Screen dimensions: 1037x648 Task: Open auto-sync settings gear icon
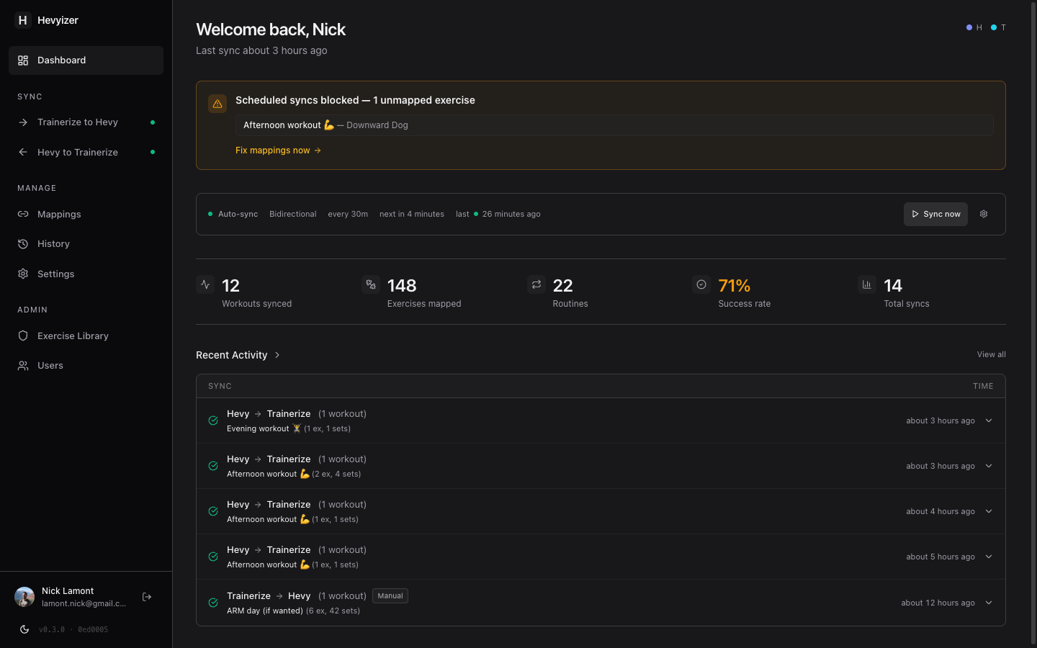click(984, 214)
